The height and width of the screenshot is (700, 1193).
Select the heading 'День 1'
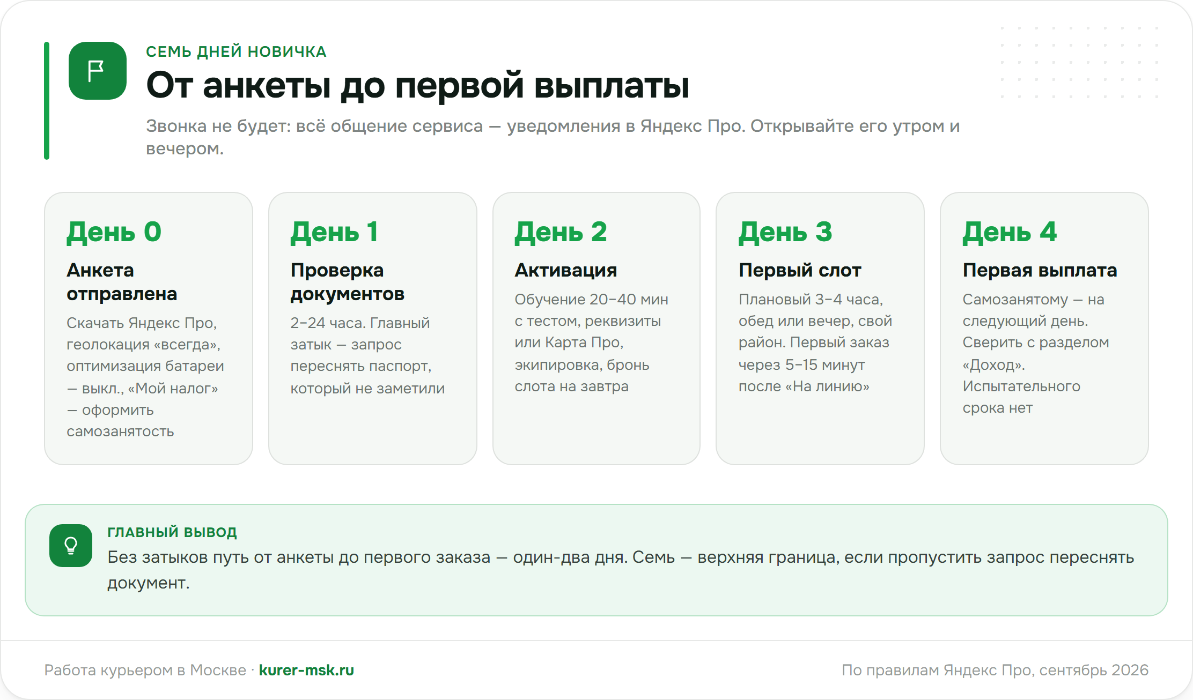pos(335,232)
